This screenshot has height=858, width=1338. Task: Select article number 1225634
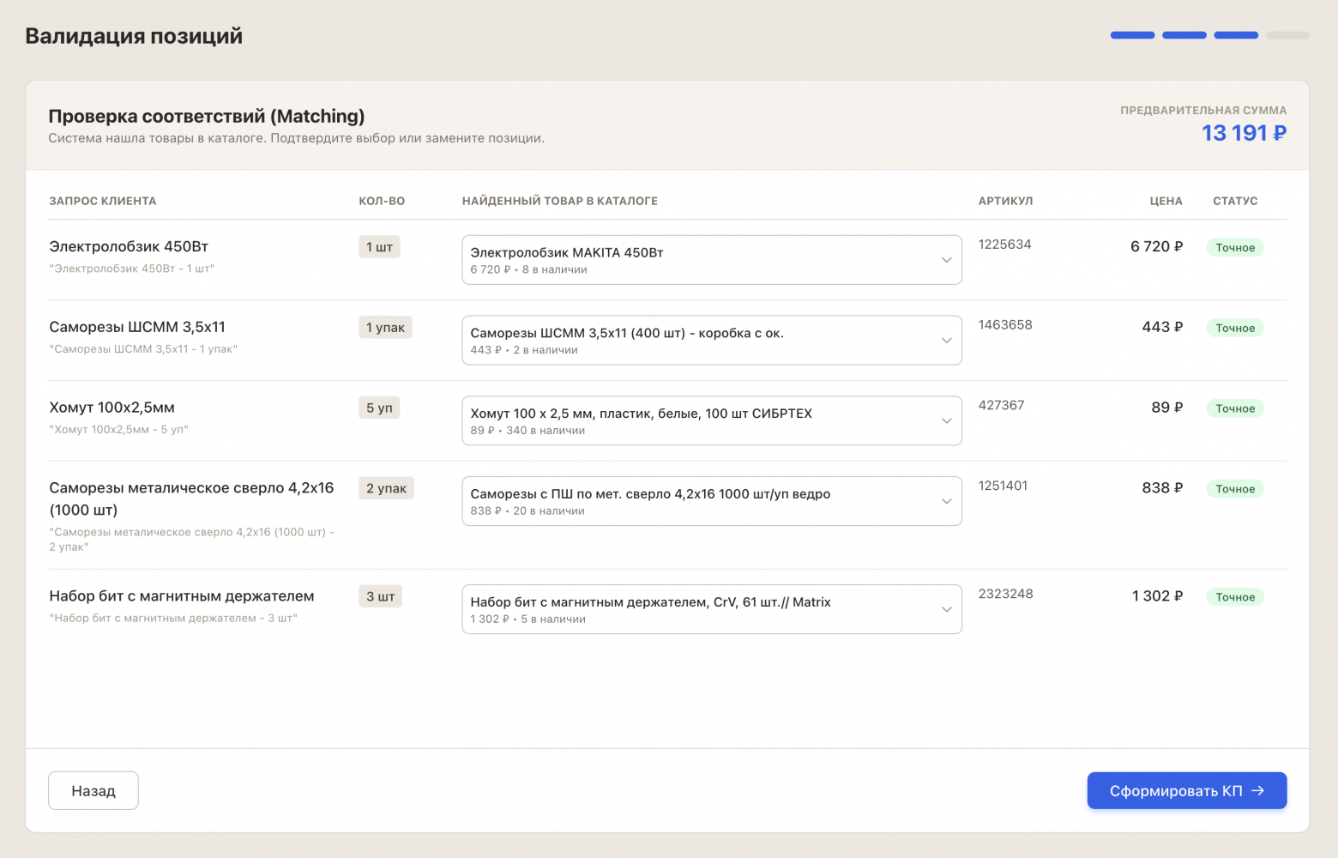click(x=1005, y=245)
